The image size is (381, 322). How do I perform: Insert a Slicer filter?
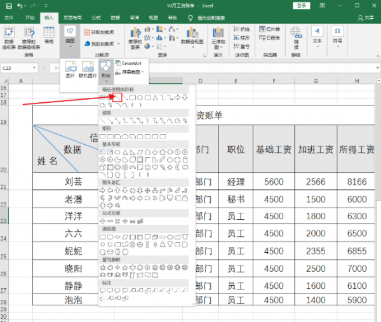tap(269, 29)
